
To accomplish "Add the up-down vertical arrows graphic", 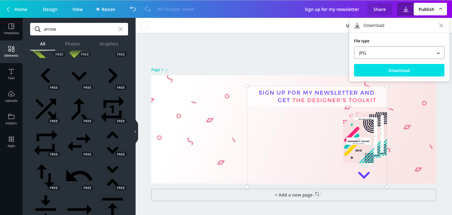I will 46,176.
